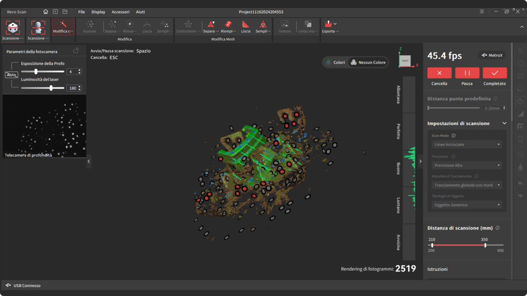Collapse Impostazioni di scansione section

(x=504, y=123)
